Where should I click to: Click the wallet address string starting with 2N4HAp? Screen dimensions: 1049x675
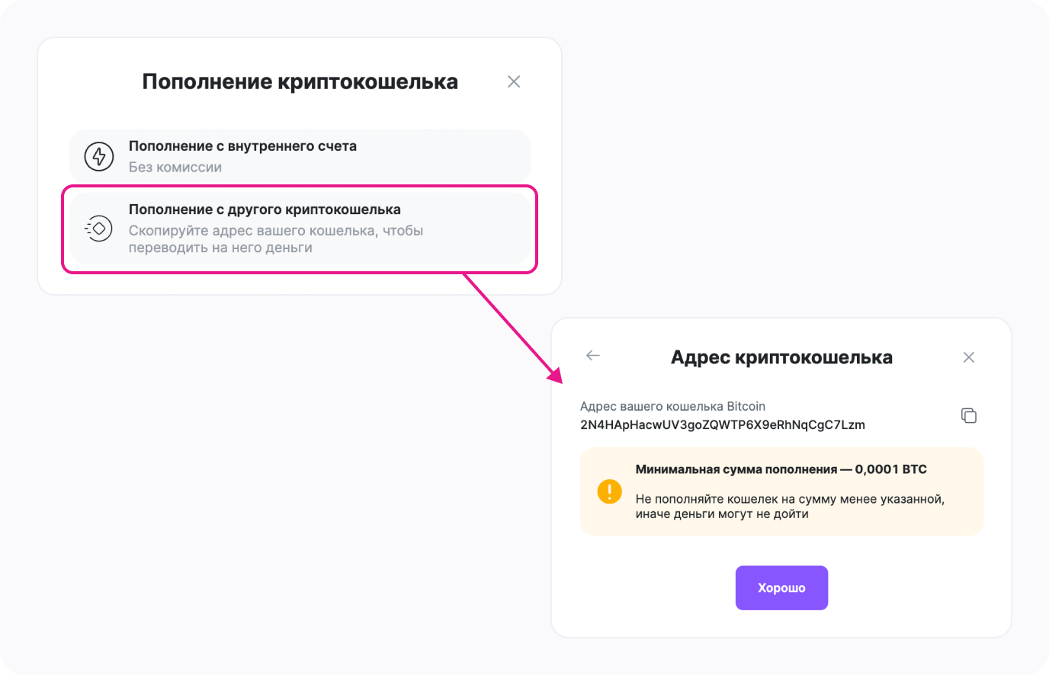pos(722,425)
